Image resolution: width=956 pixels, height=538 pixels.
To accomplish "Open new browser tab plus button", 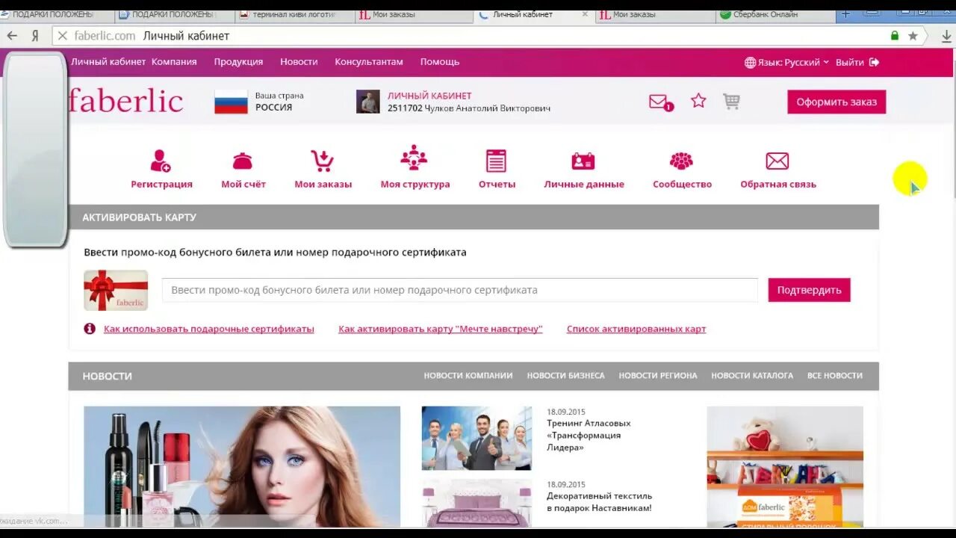I will (x=846, y=14).
